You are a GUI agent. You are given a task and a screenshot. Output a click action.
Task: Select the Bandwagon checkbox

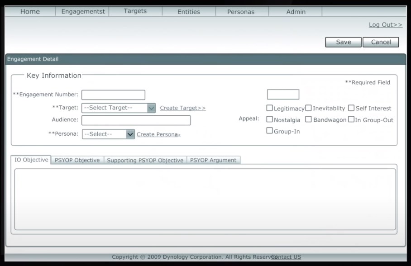click(x=308, y=120)
